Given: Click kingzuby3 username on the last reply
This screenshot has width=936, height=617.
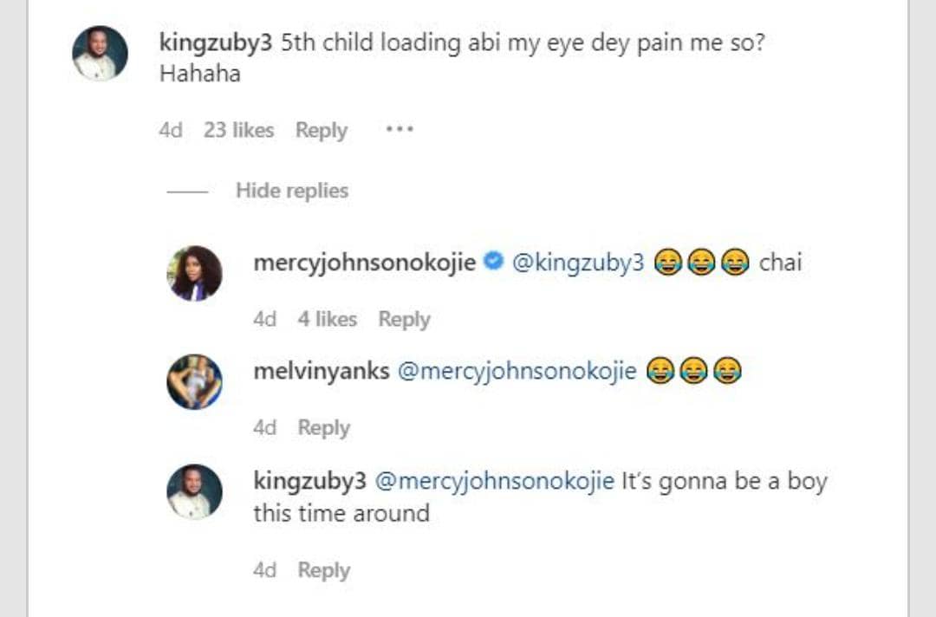Looking at the screenshot, I should pyautogui.click(x=309, y=481).
